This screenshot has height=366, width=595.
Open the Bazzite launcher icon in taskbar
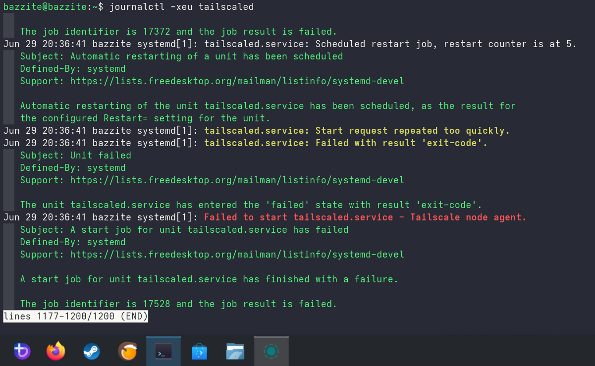click(x=21, y=352)
